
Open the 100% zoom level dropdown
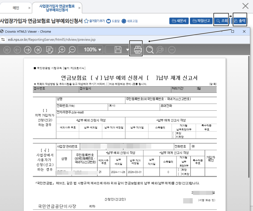coord(90,50)
